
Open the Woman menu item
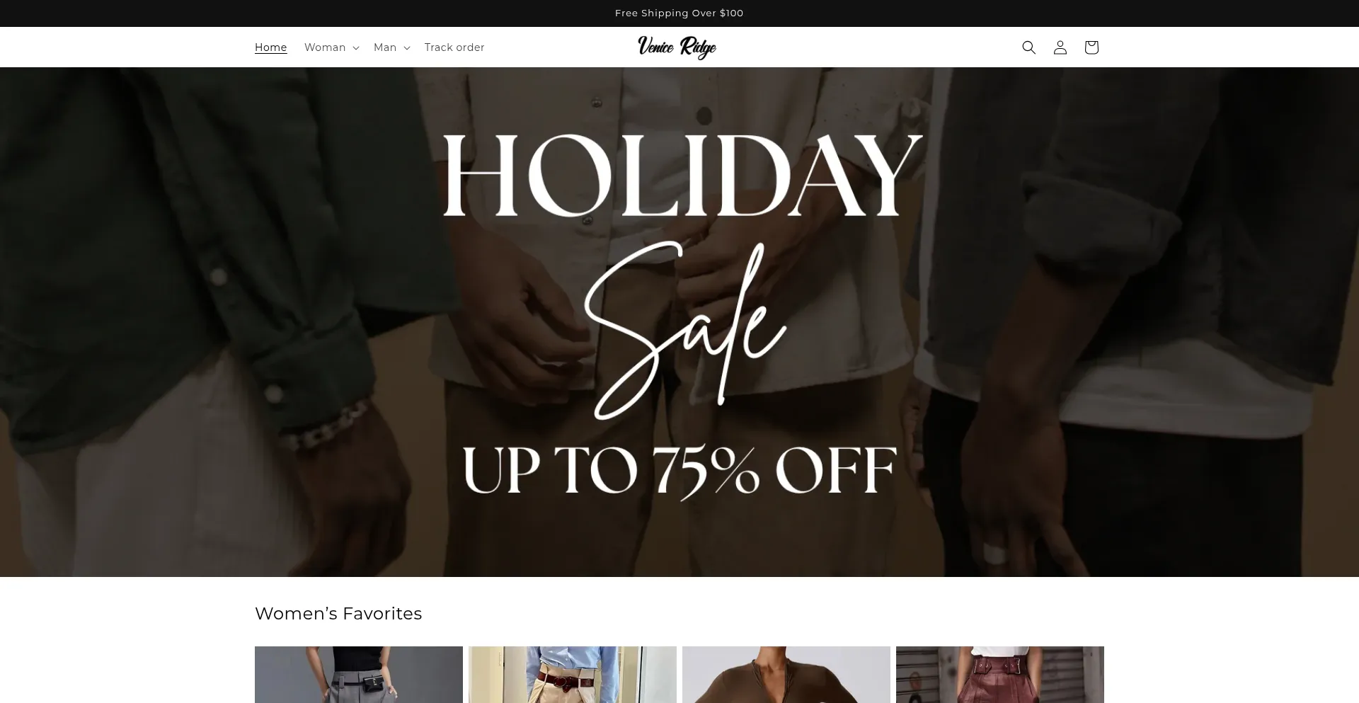coord(325,47)
